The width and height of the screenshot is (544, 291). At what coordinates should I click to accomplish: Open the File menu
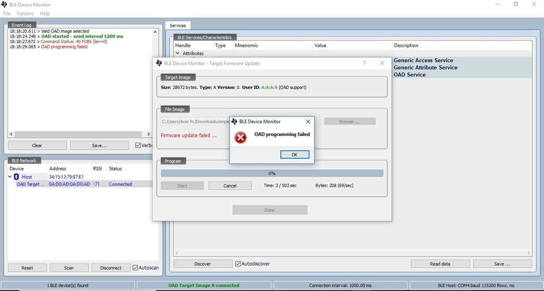[7, 14]
